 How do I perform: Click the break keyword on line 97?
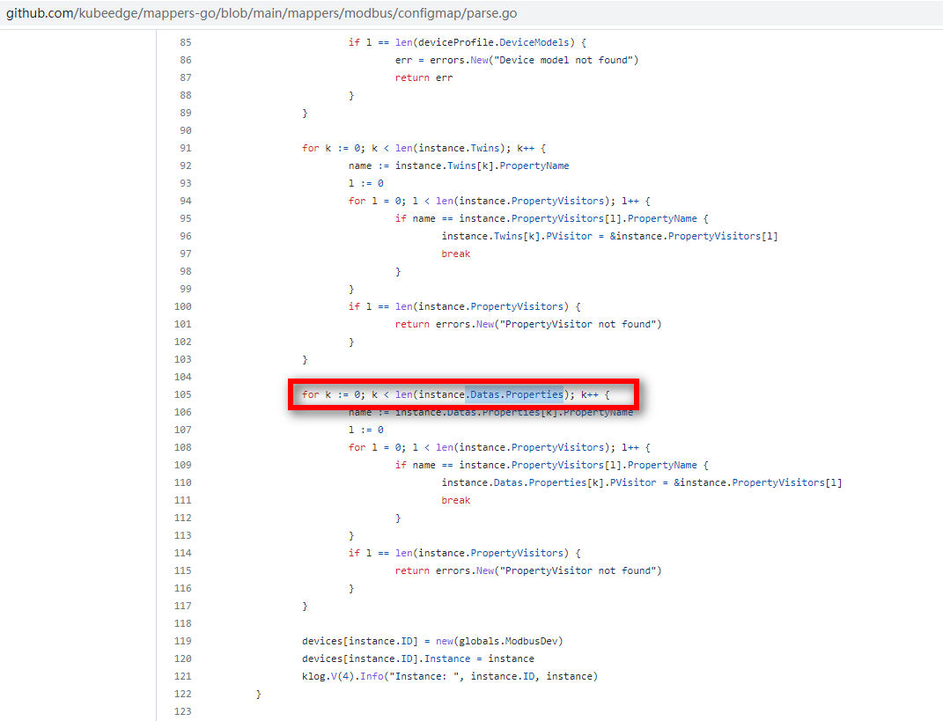(455, 253)
